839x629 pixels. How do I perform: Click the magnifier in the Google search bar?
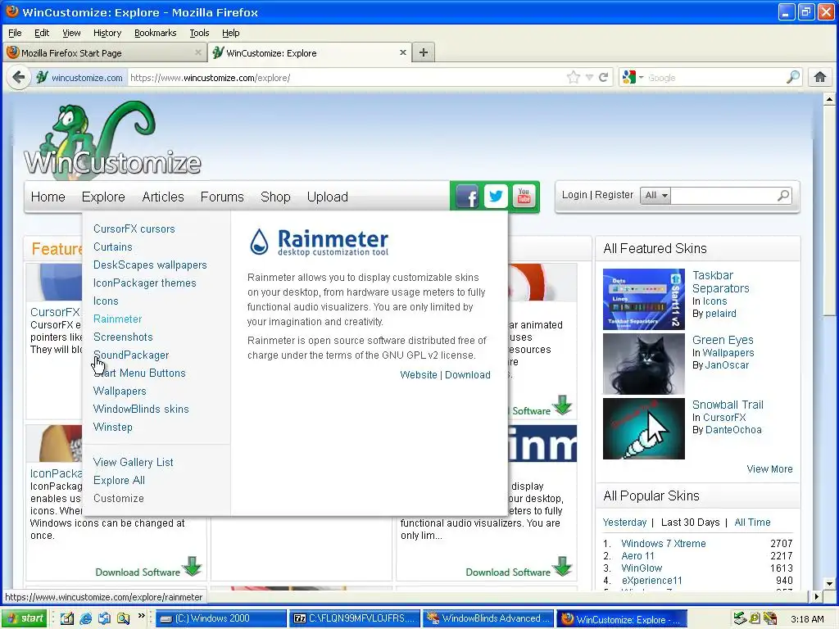(x=793, y=78)
